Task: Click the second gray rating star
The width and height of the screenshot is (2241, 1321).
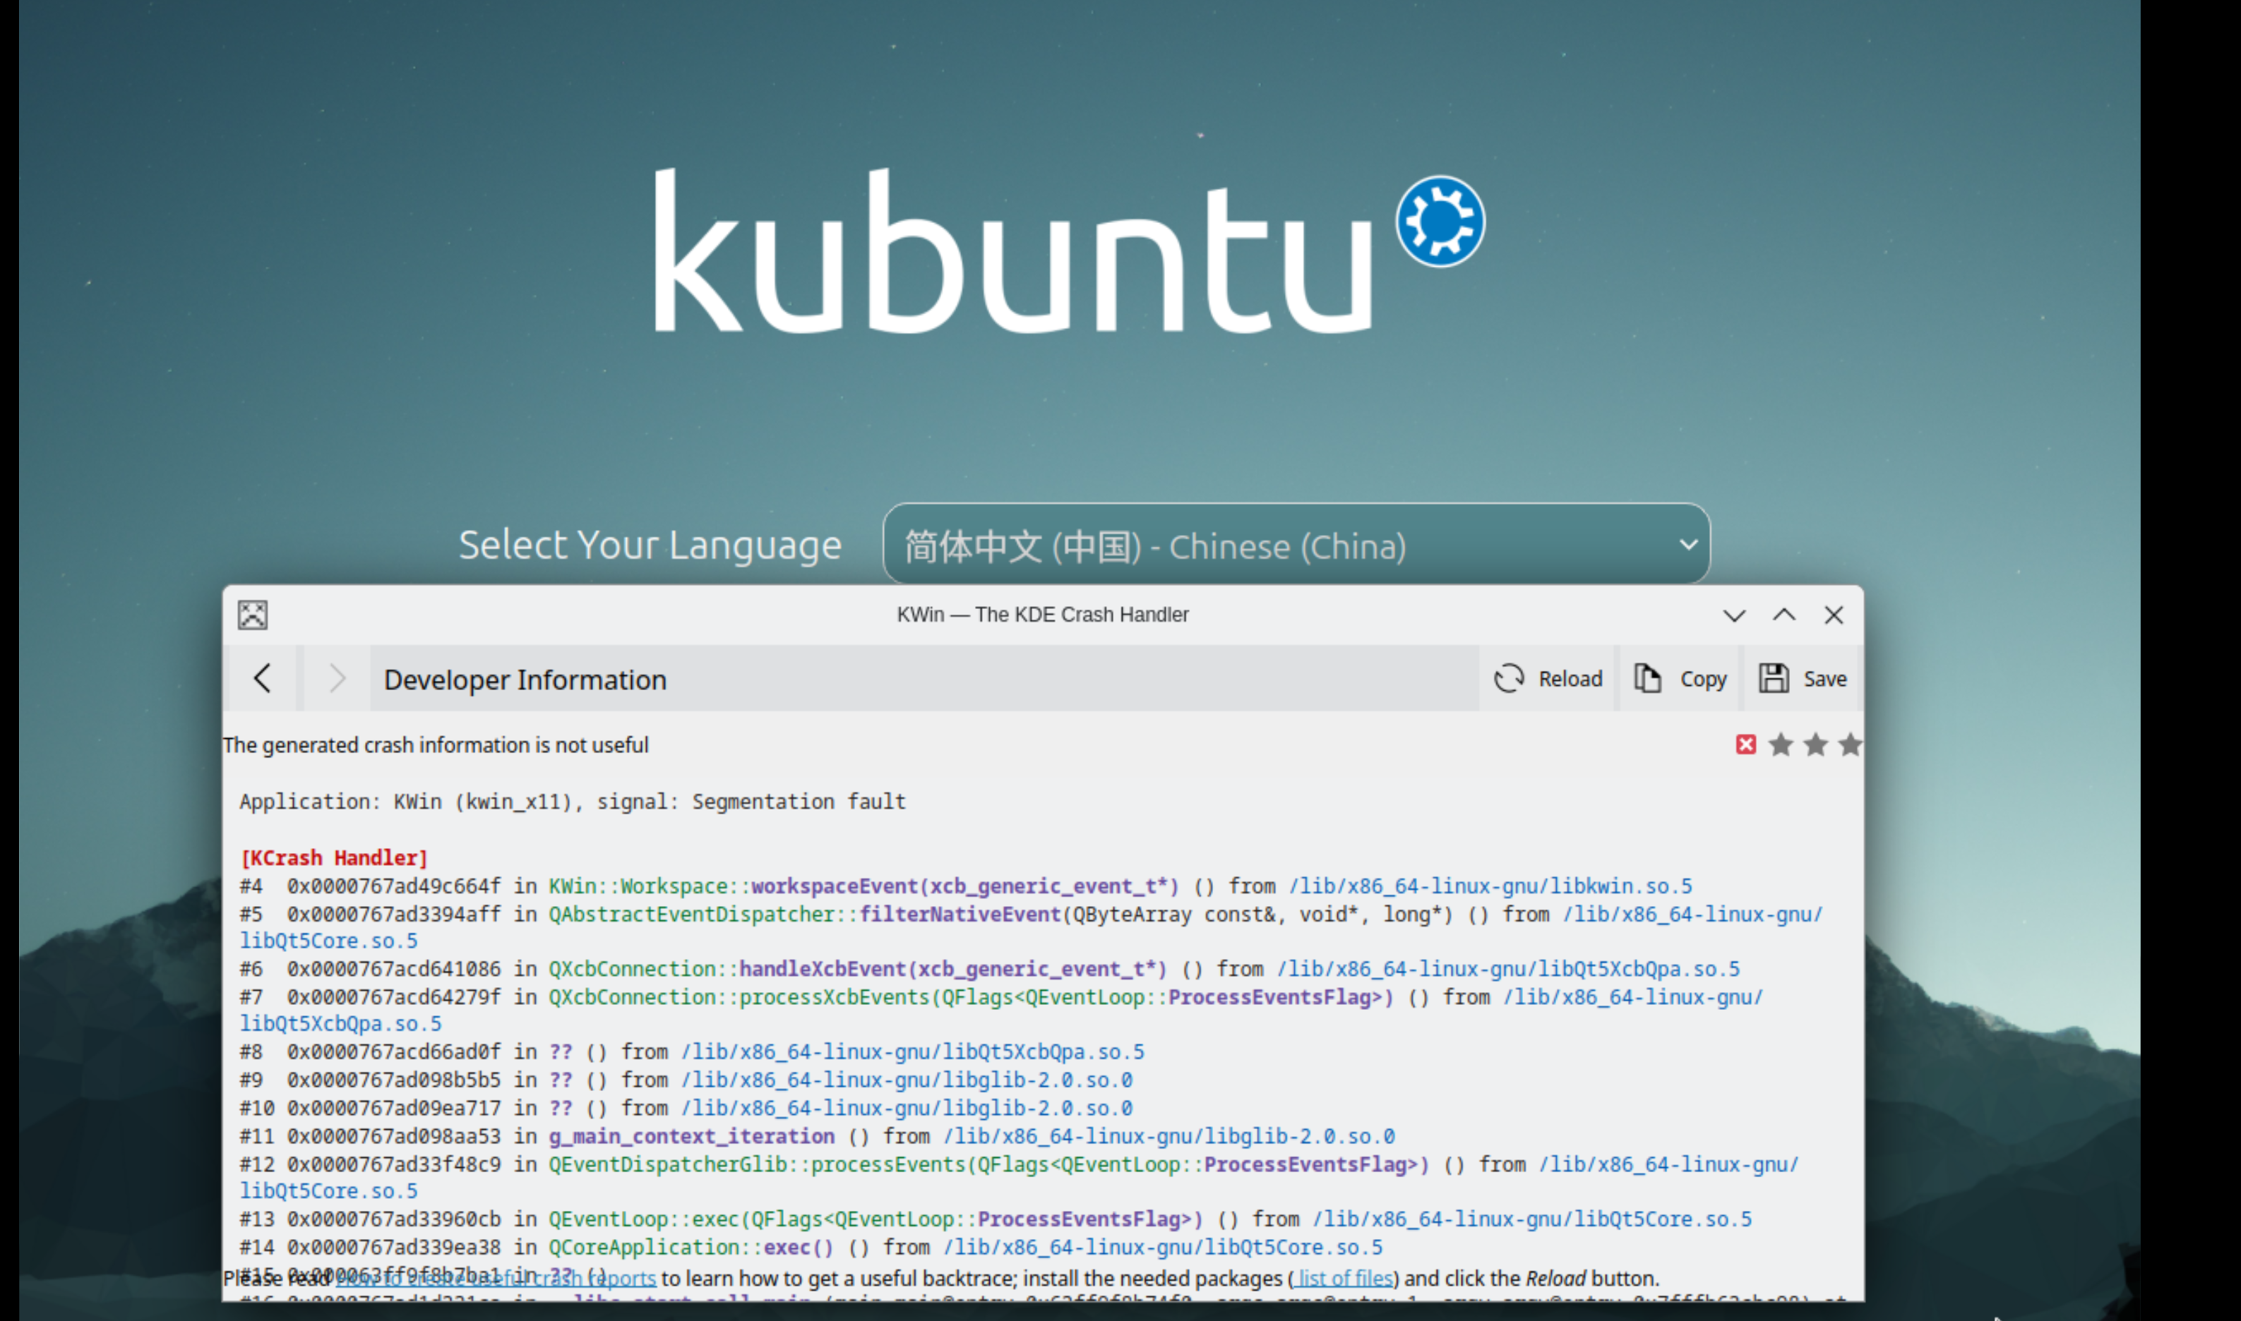Action: coord(1815,744)
